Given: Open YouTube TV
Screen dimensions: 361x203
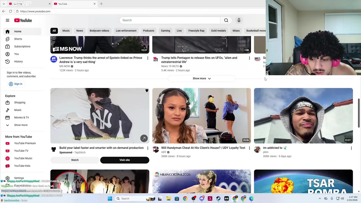Looking at the screenshot, I should [23, 151].
